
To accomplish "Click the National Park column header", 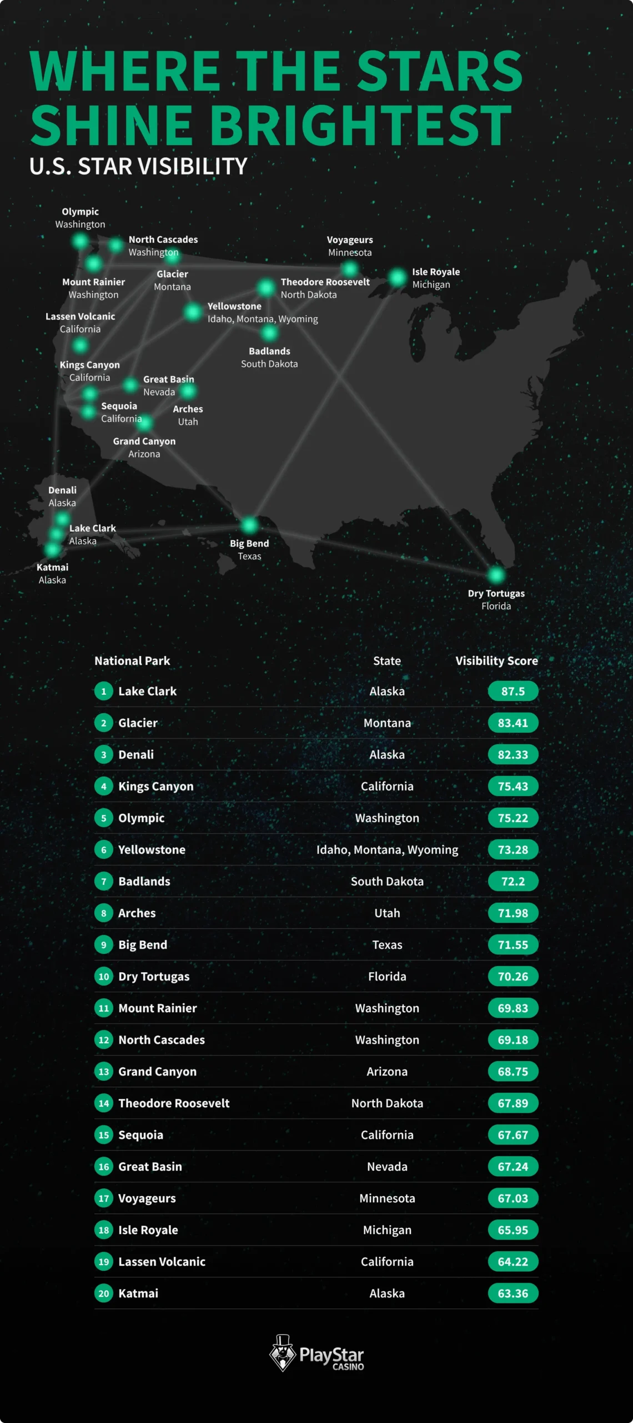I will [132, 660].
